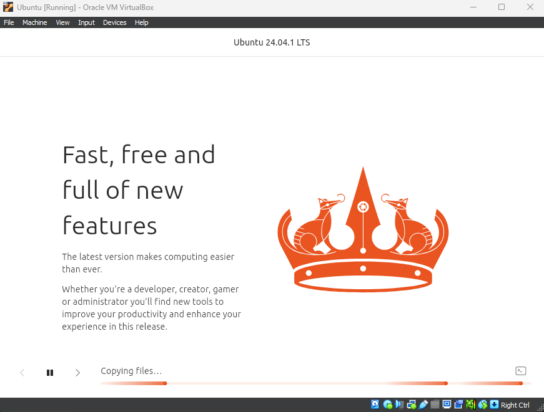The height and width of the screenshot is (412, 544).
Task: Click the display settings status icon
Action: 447,405
